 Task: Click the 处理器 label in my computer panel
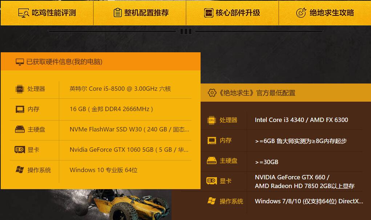[36, 89]
